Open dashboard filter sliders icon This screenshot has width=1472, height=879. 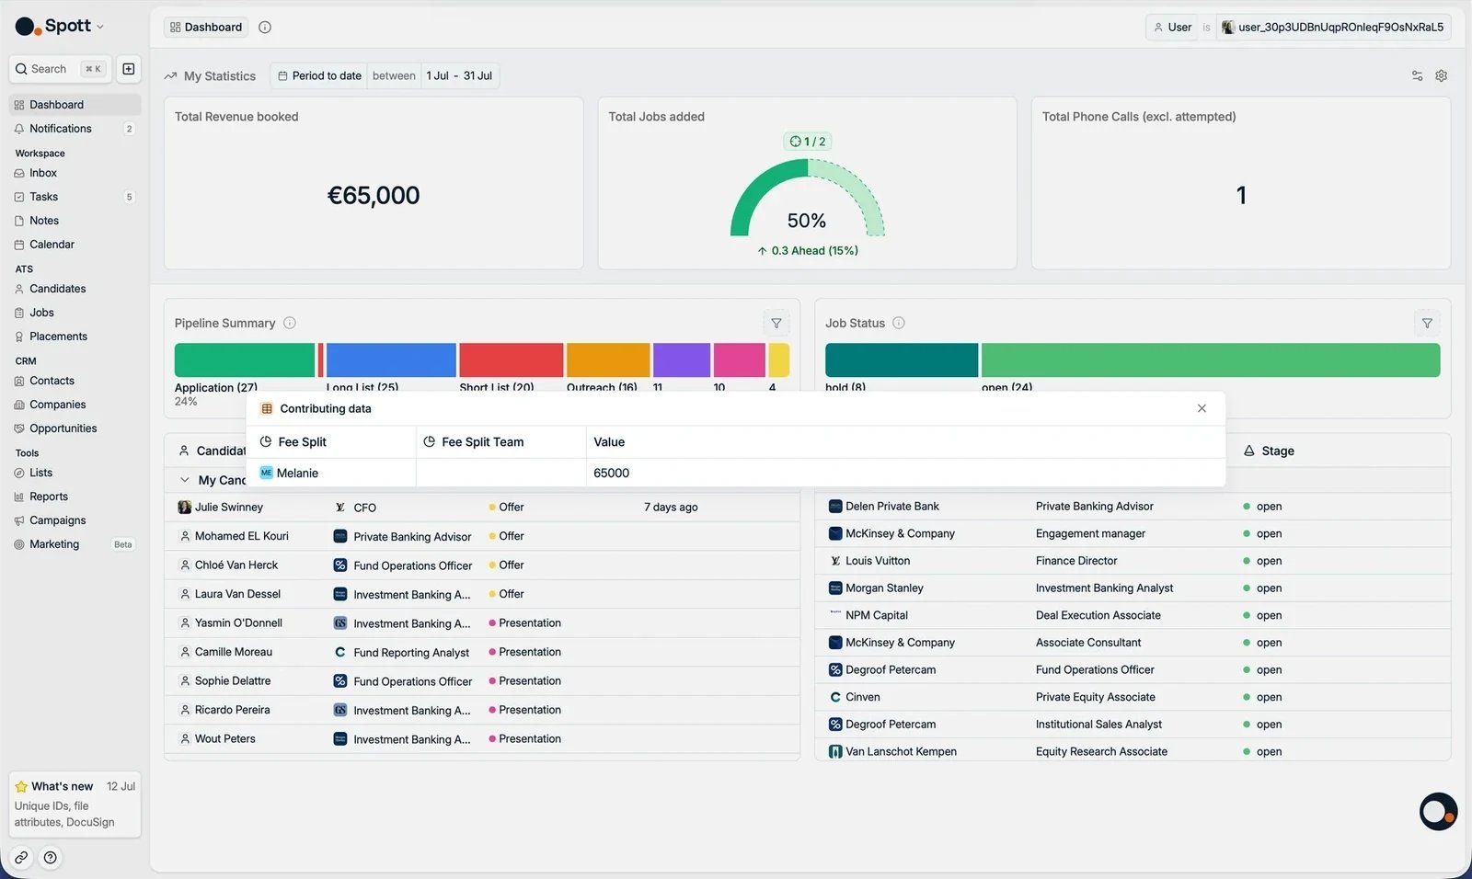point(1417,76)
